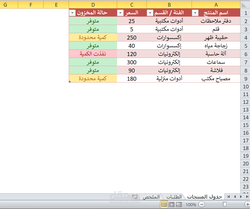The width and height of the screenshot is (250, 209).
Task: Select column B header
Action: pos(169,5)
